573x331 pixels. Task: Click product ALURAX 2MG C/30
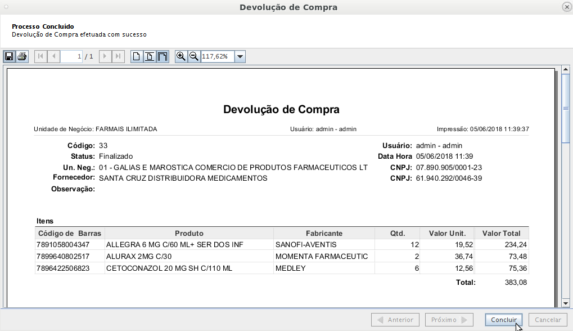tap(139, 256)
